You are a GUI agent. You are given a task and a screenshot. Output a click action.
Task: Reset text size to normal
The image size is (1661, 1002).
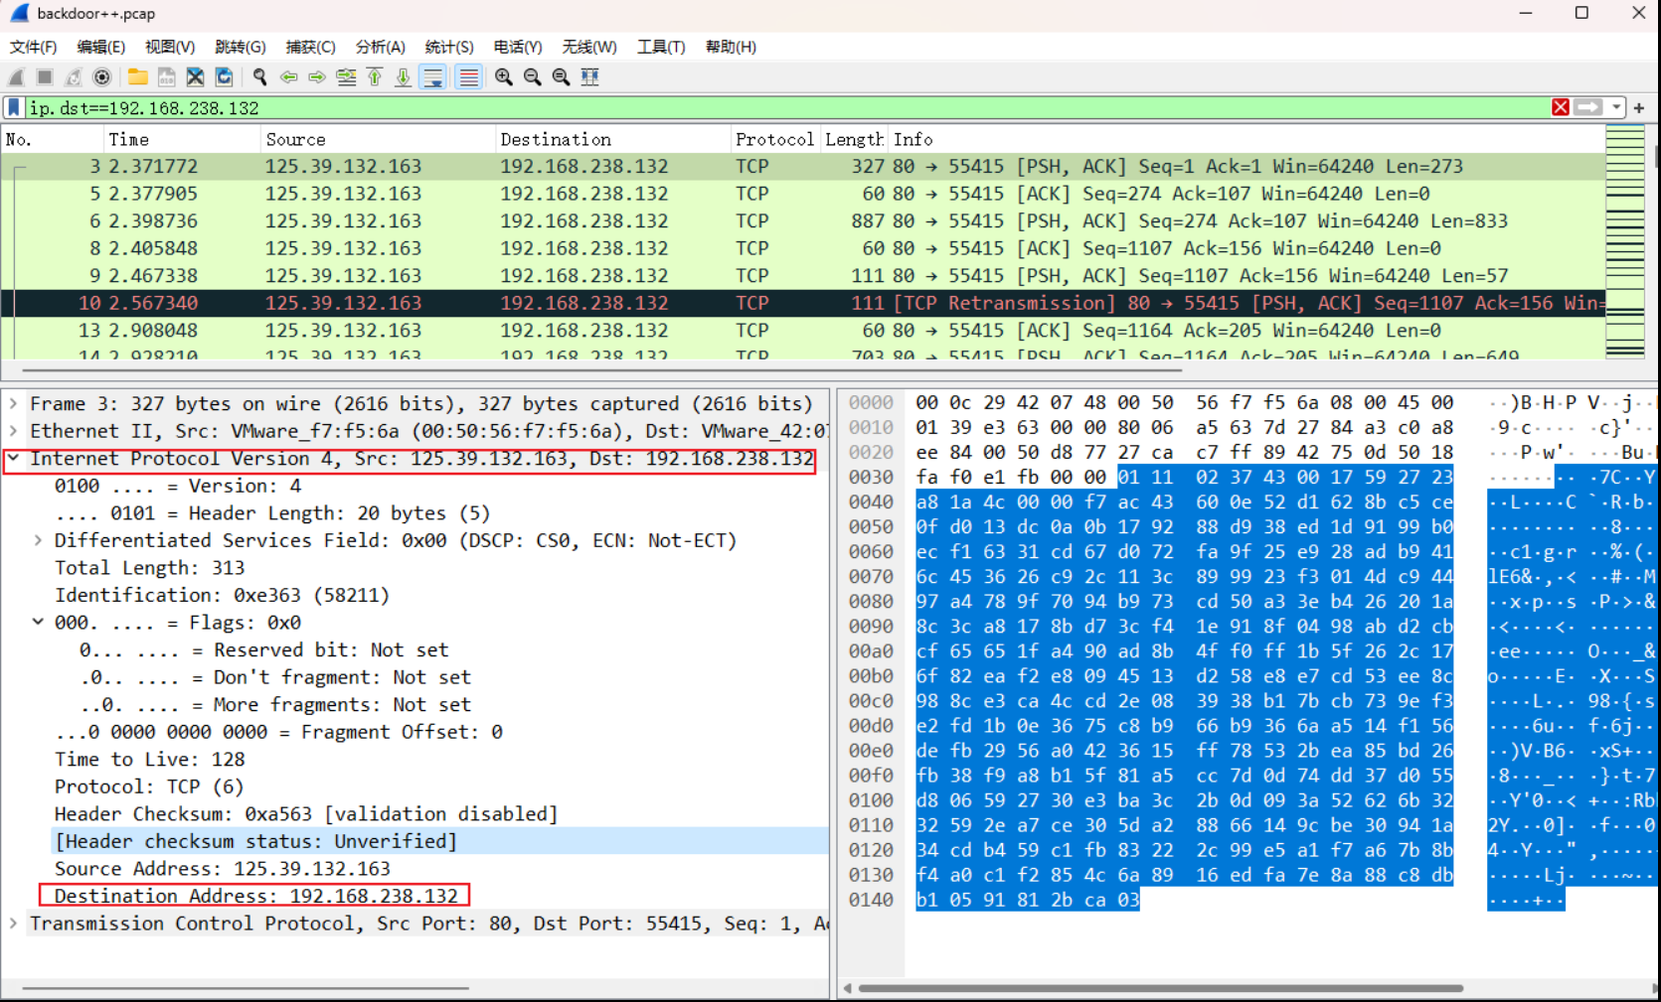[562, 77]
